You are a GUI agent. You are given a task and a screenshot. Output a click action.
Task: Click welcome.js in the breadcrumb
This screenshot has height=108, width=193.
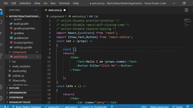click(79, 16)
